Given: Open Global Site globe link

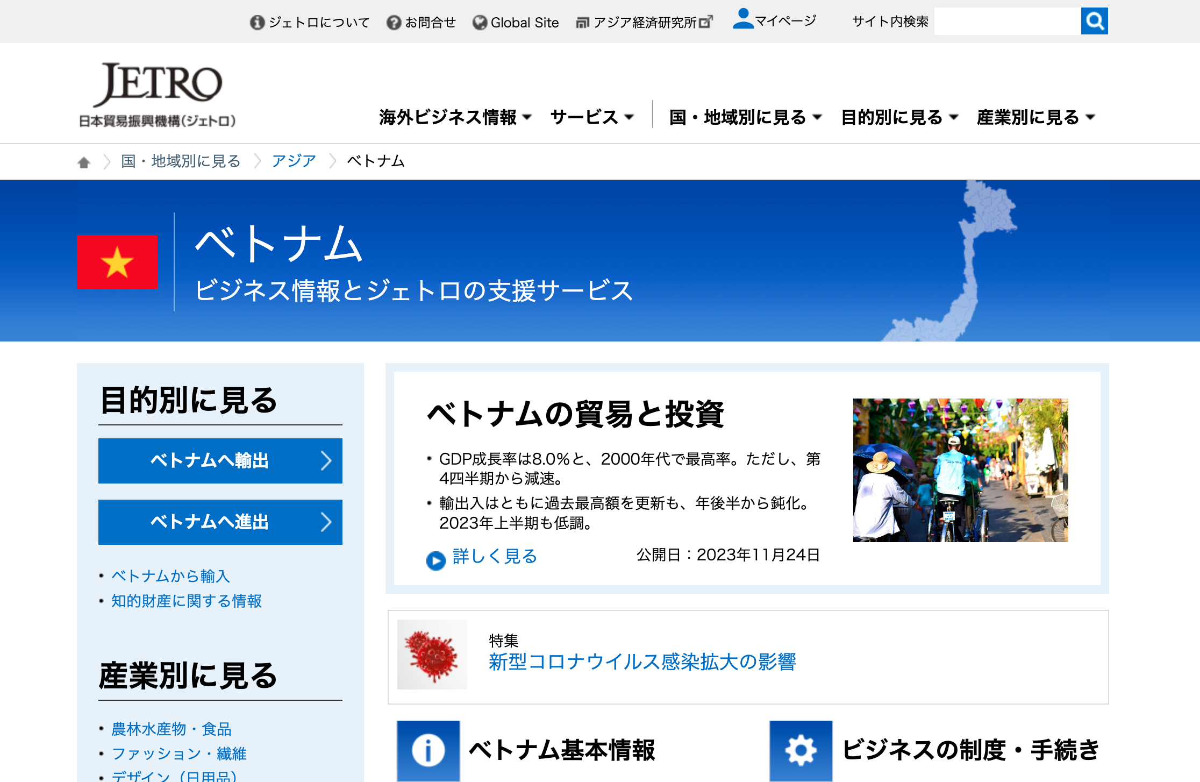Looking at the screenshot, I should coord(516,23).
